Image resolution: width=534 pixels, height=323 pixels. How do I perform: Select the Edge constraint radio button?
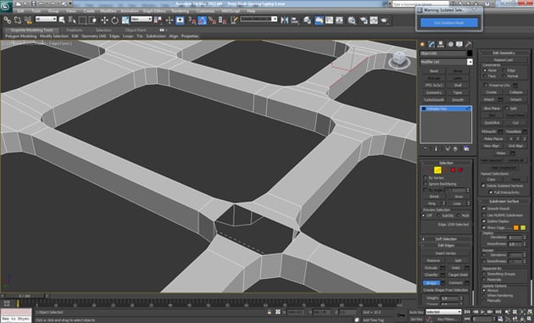point(504,70)
